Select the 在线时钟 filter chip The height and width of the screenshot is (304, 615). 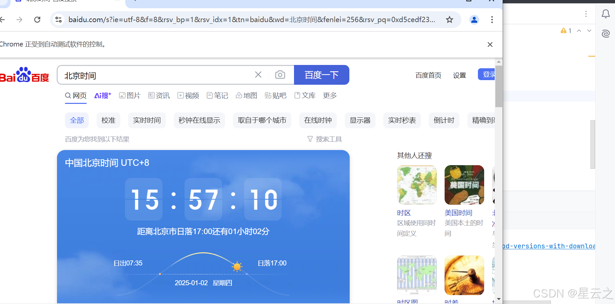point(318,120)
